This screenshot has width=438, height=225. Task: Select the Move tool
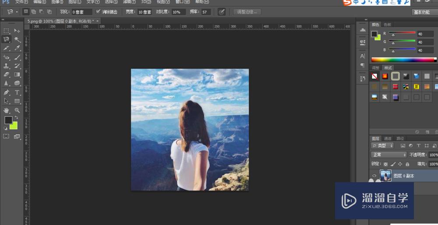(17, 31)
